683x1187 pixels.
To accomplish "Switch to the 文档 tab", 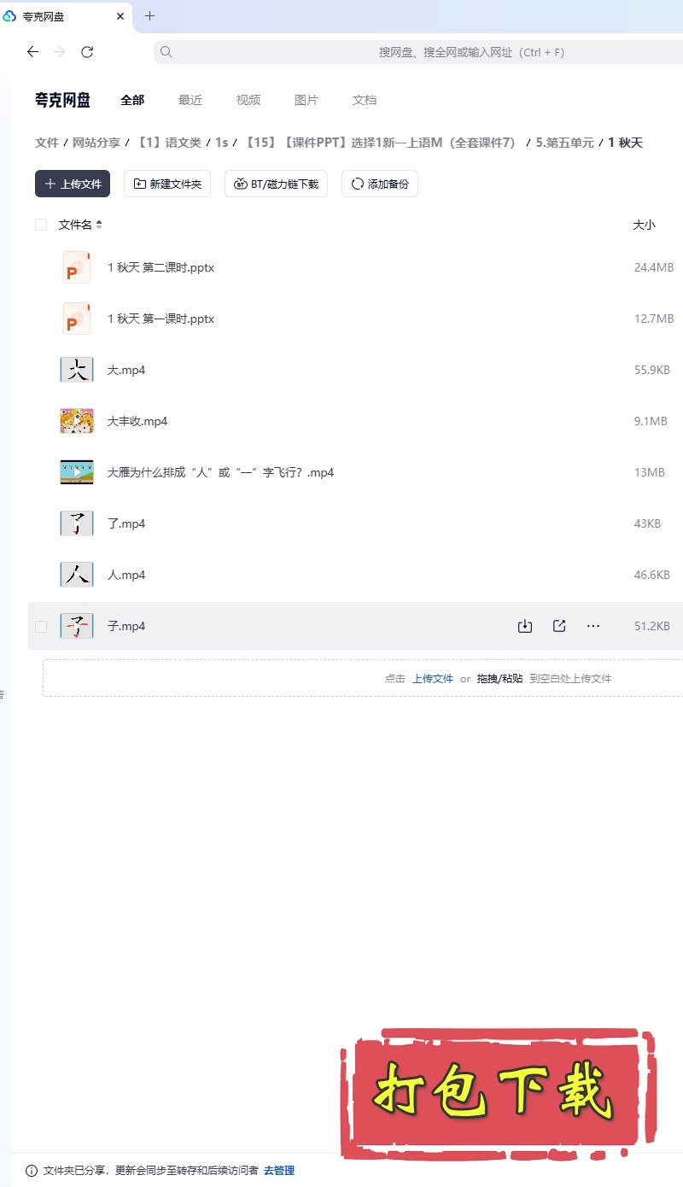I will [x=365, y=100].
